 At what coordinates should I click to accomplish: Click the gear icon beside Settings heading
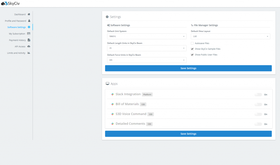(107, 17)
